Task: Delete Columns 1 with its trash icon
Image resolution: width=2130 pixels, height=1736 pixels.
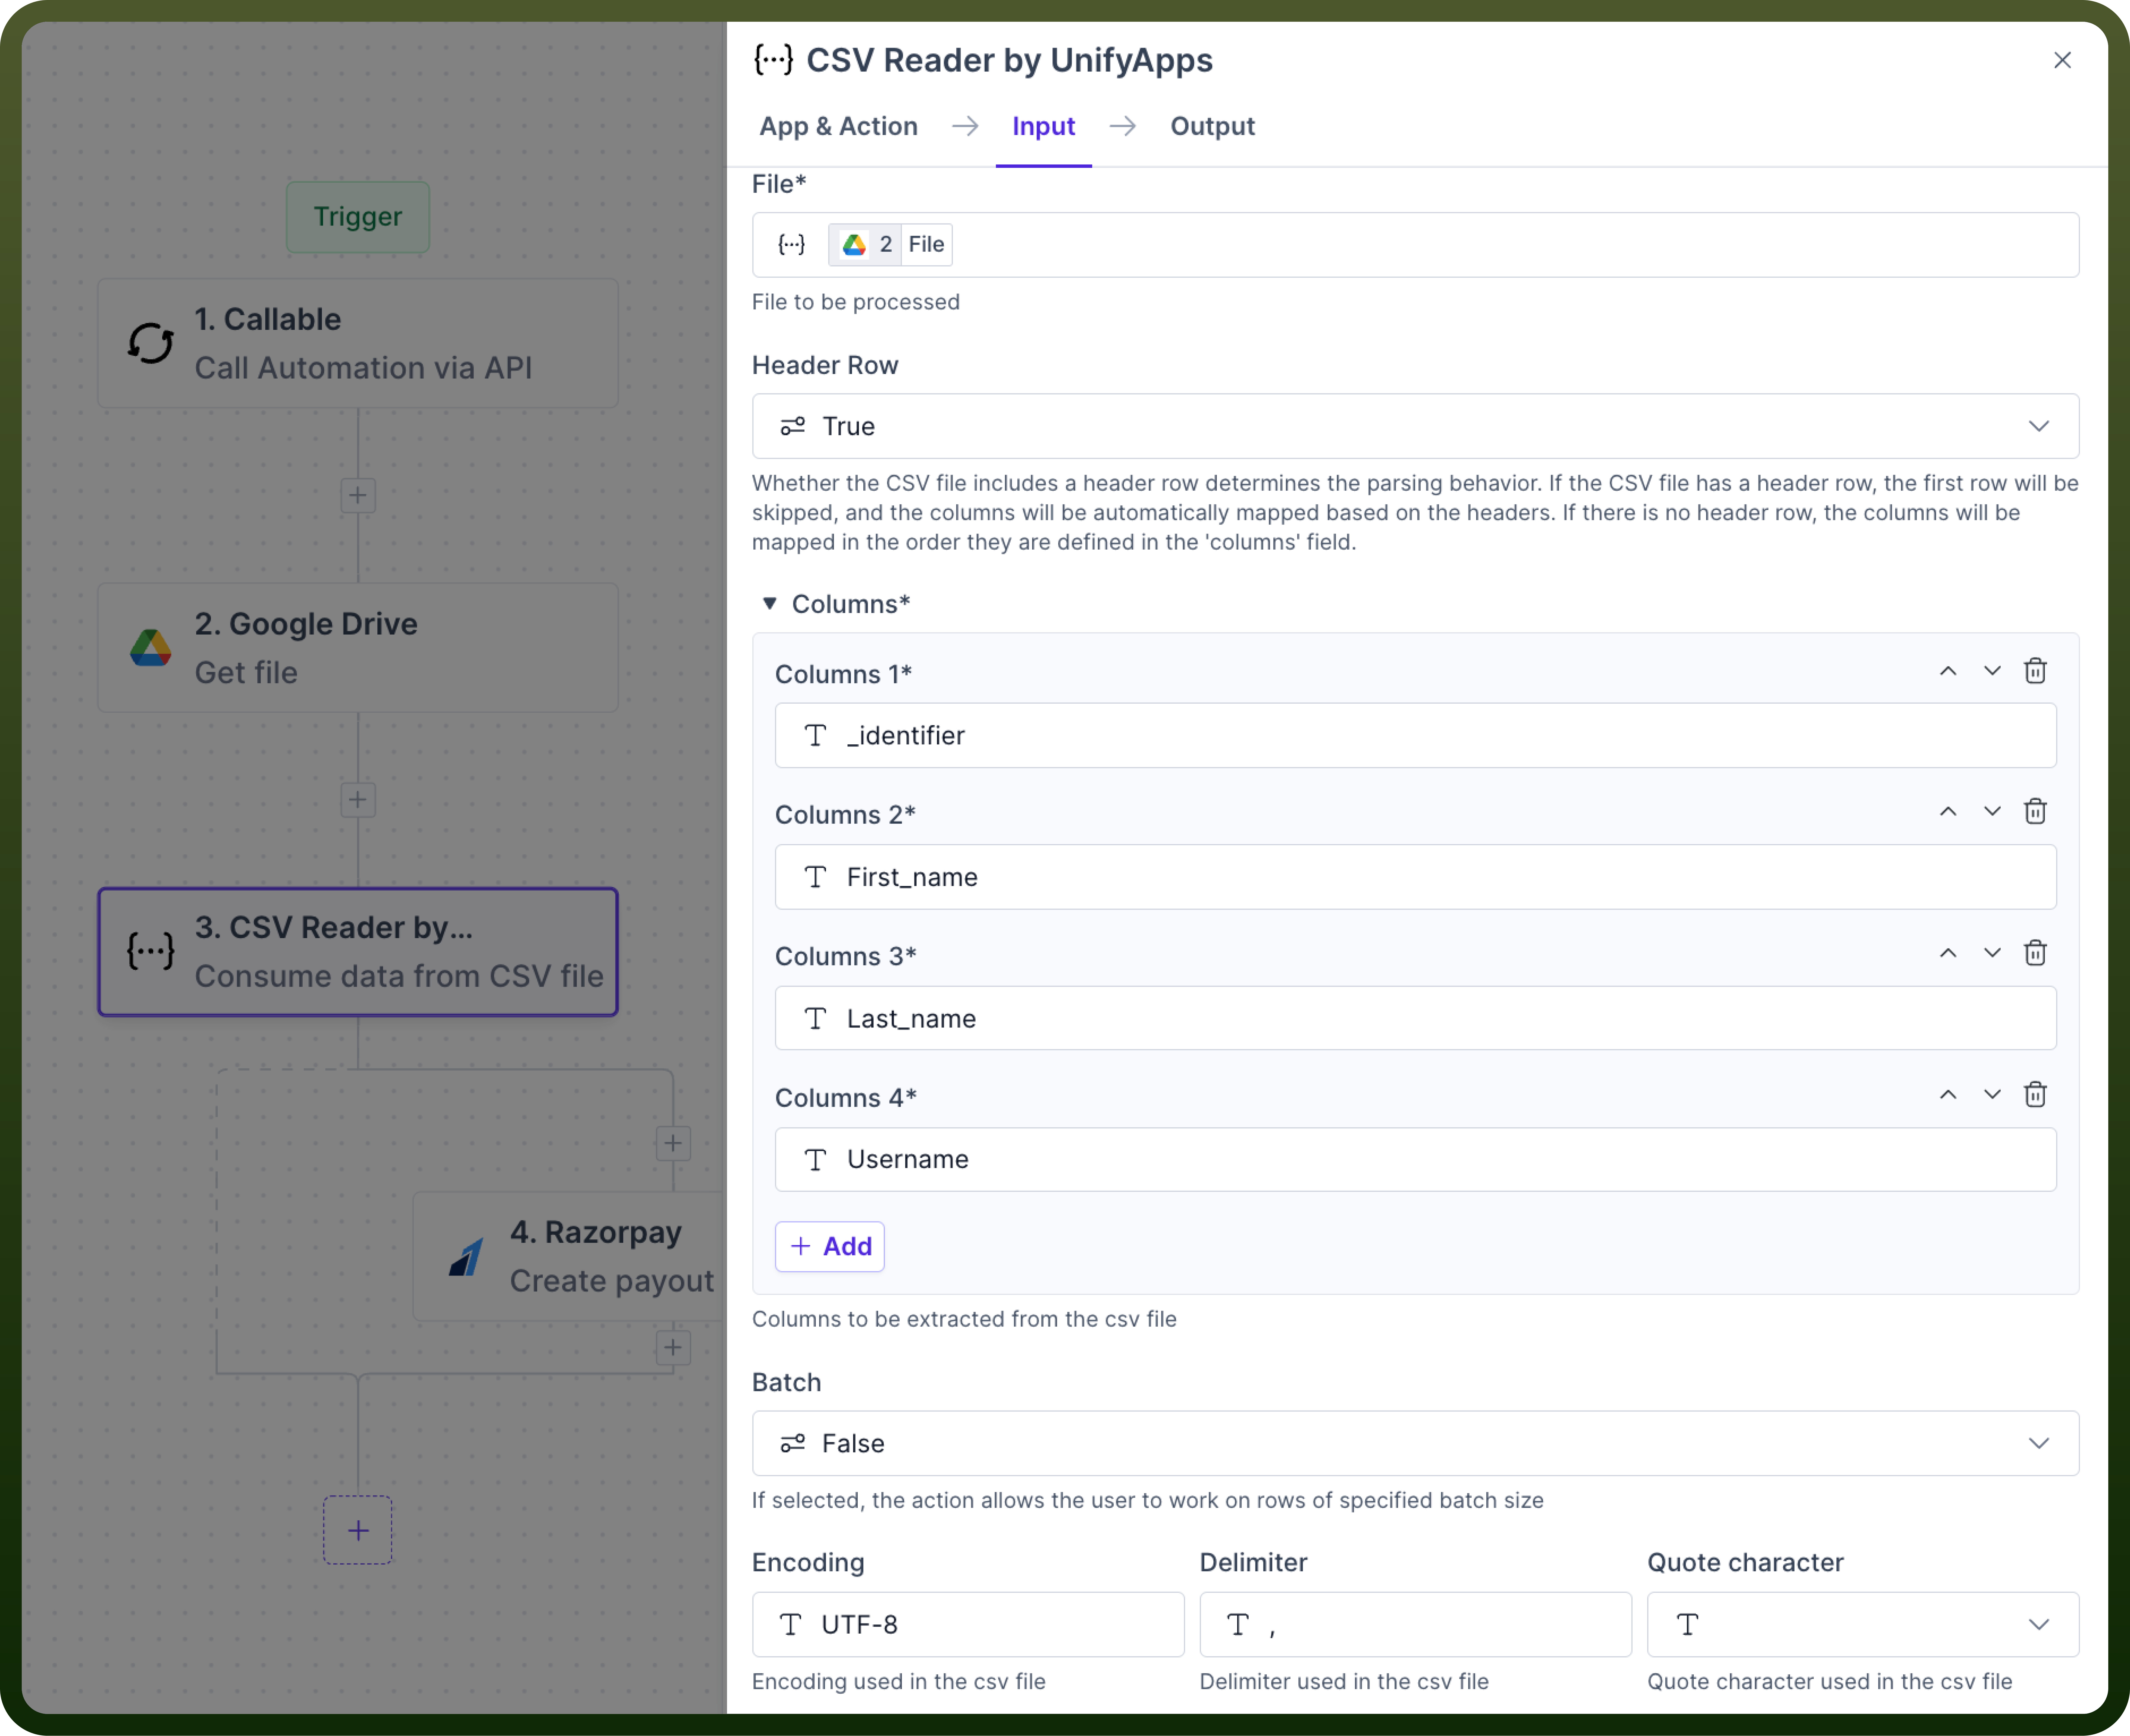Action: click(2035, 671)
